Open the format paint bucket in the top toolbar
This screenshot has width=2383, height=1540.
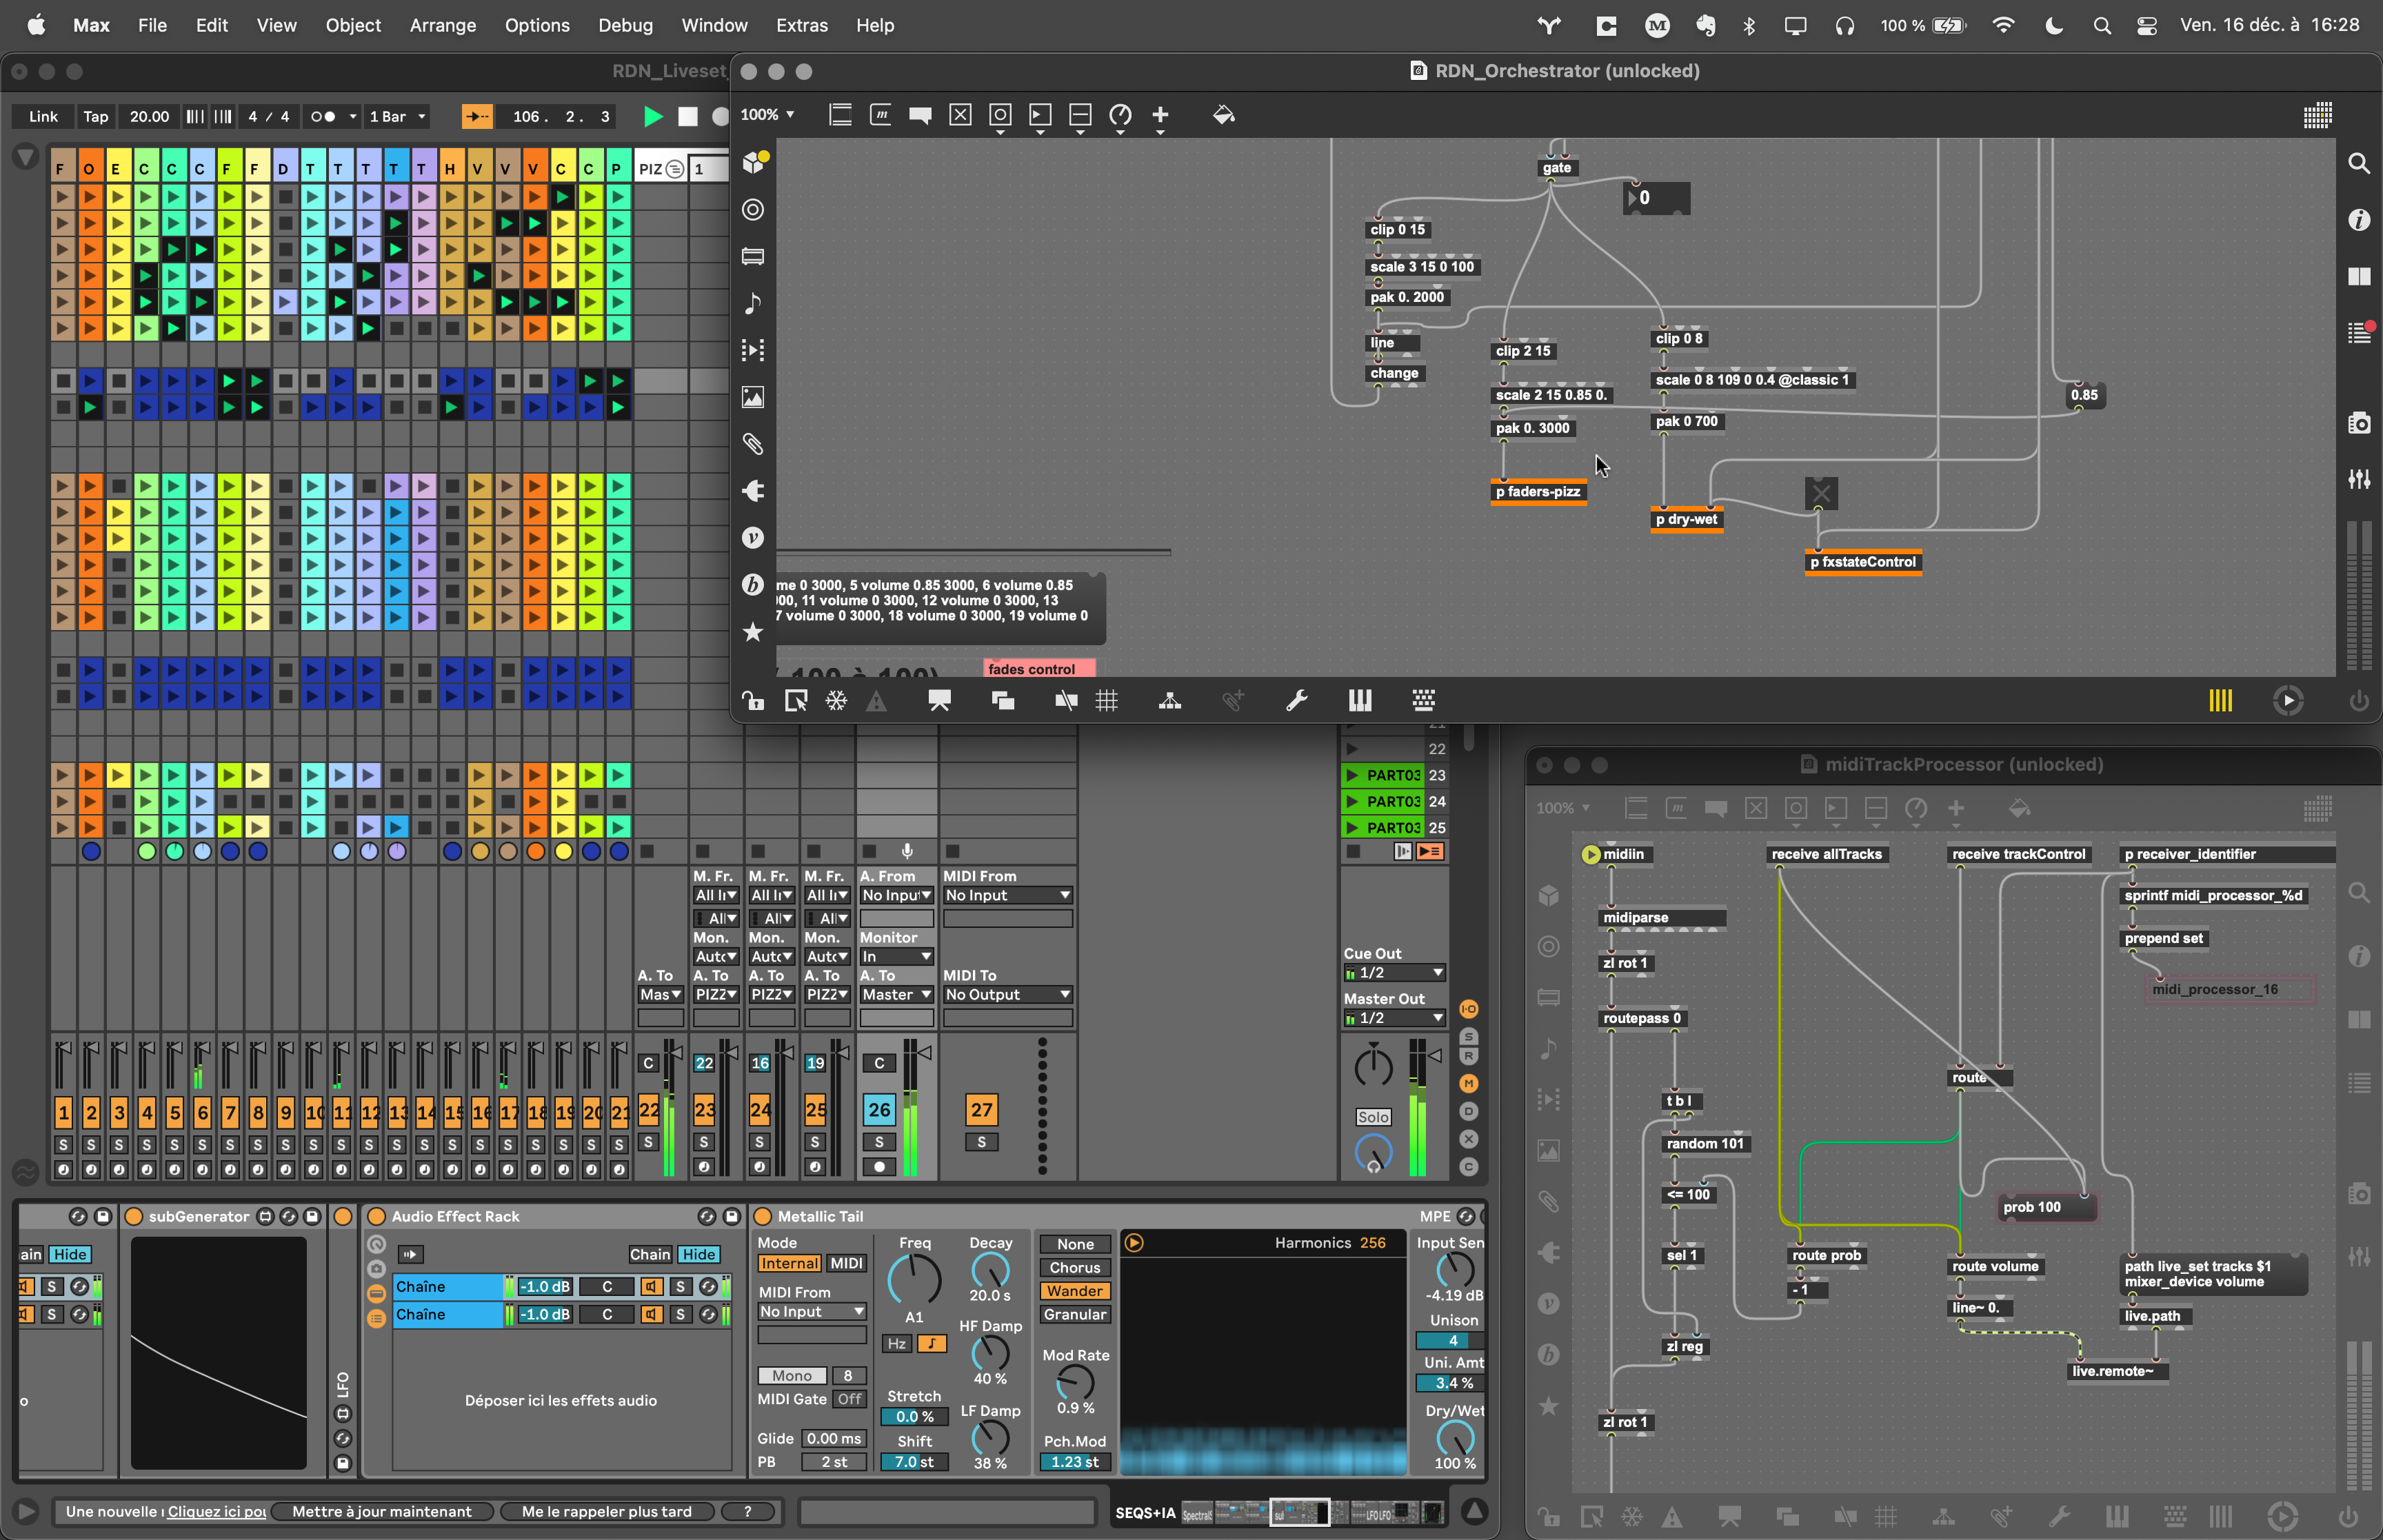1223,115
